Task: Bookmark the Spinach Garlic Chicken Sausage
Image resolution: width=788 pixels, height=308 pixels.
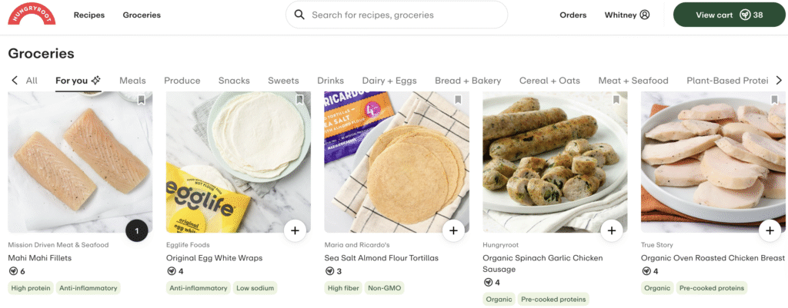Action: (616, 100)
